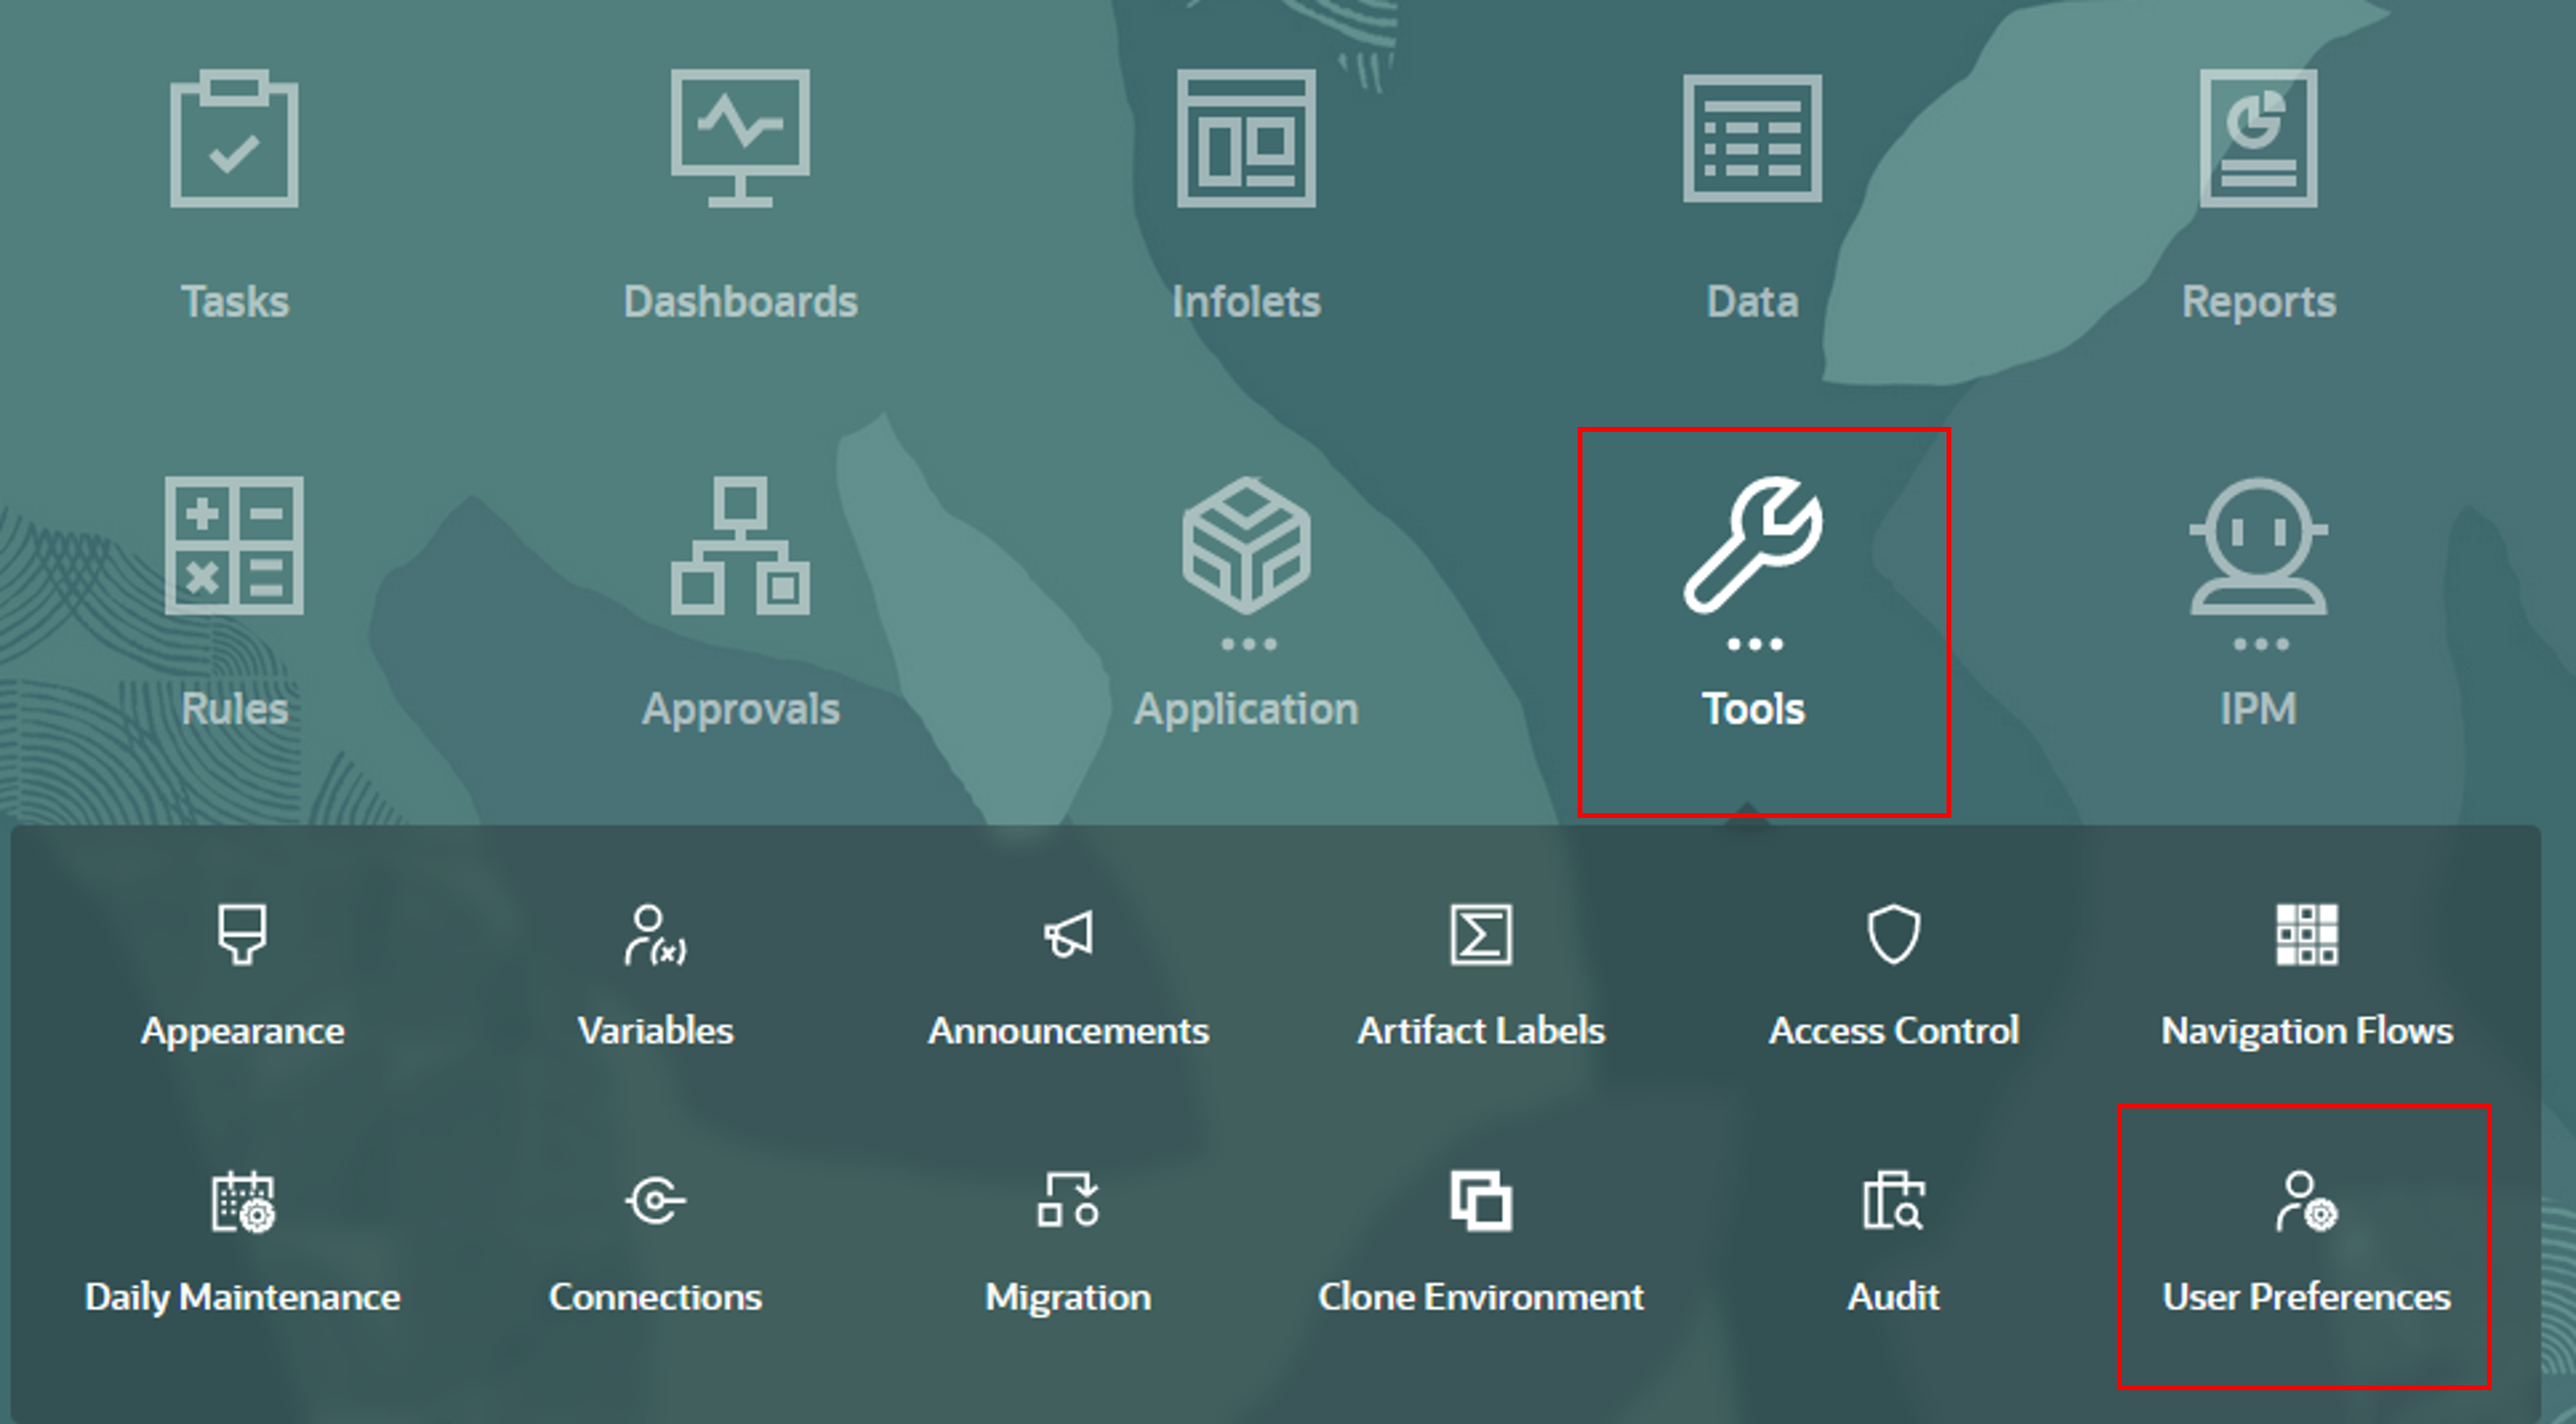Open Daily Maintenance calendar
This screenshot has width=2576, height=1424.
point(242,1201)
